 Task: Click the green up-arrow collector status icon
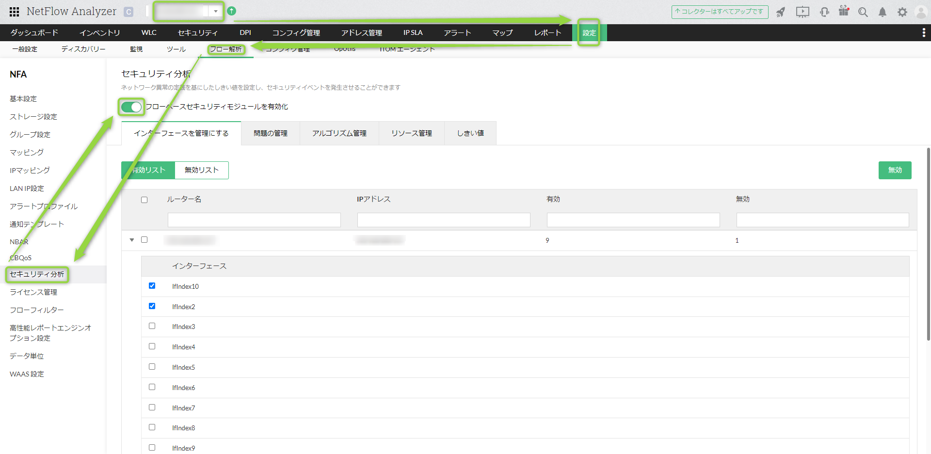pos(232,11)
